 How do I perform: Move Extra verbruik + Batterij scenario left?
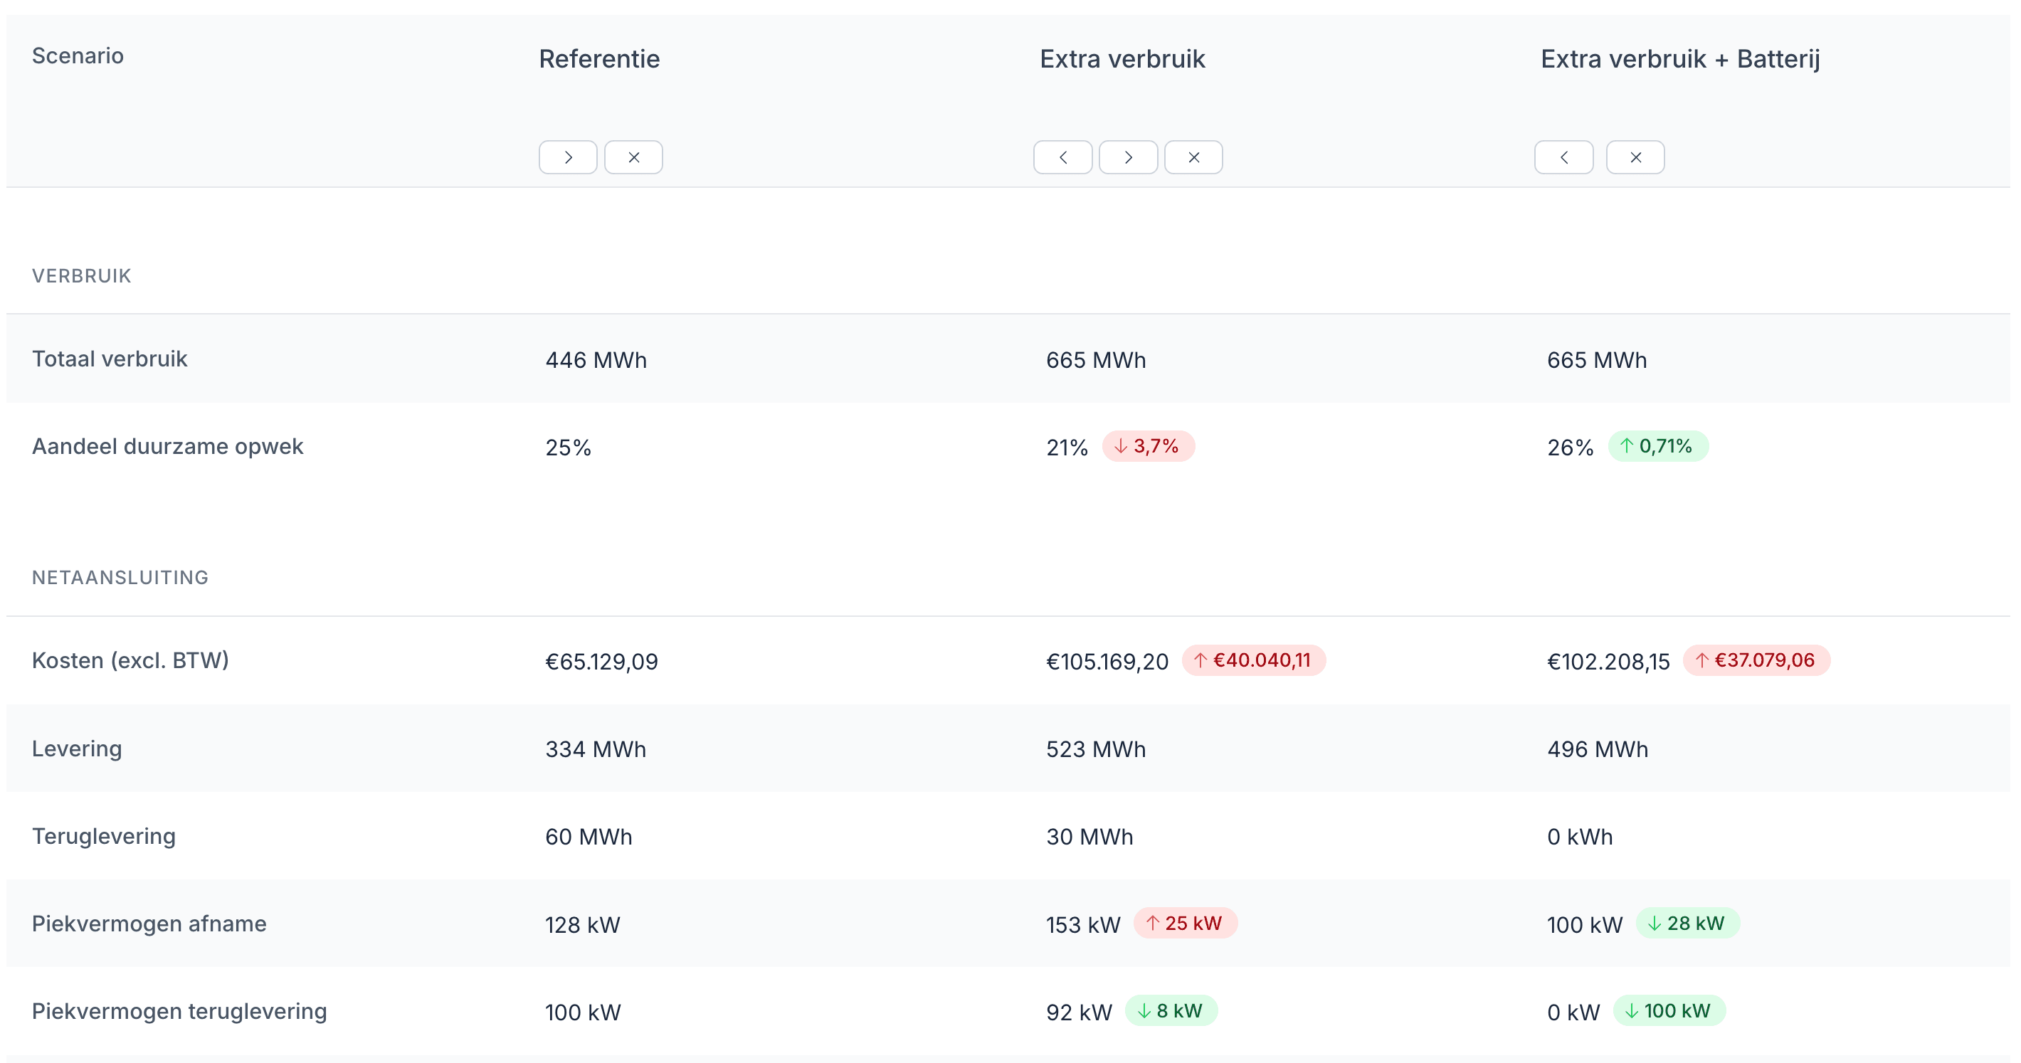coord(1563,158)
